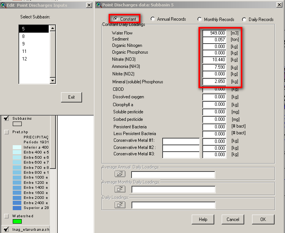
Task: Select the Constant radio button
Action: pyautogui.click(x=115, y=19)
